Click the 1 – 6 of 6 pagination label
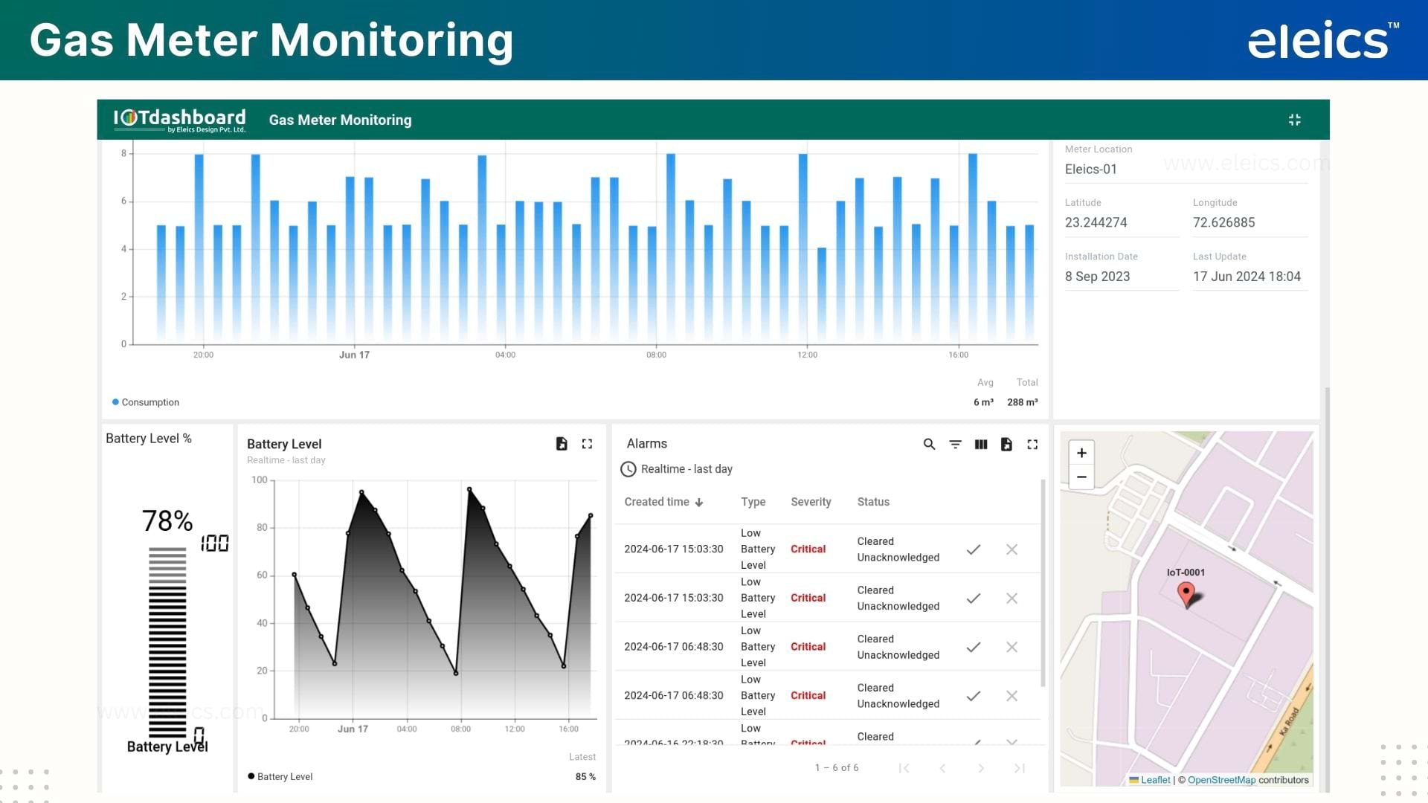The image size is (1428, 803). point(837,768)
